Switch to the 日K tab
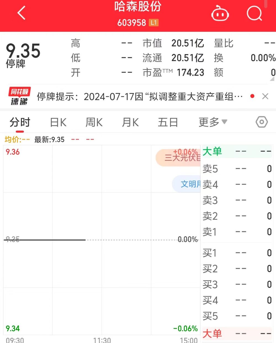The width and height of the screenshot is (276, 343). click(x=58, y=122)
